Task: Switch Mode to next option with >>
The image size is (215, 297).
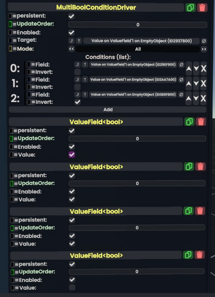Action: coord(204,49)
